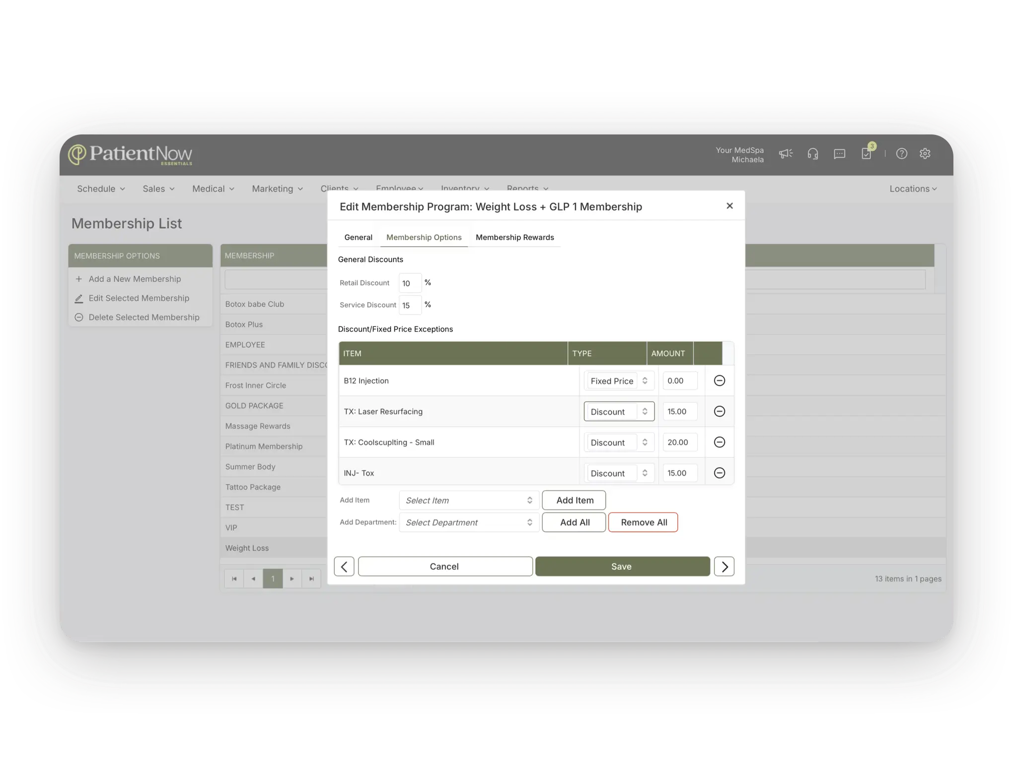Image resolution: width=1013 pixels, height=777 pixels.
Task: Open the settings gear icon
Action: 925,154
